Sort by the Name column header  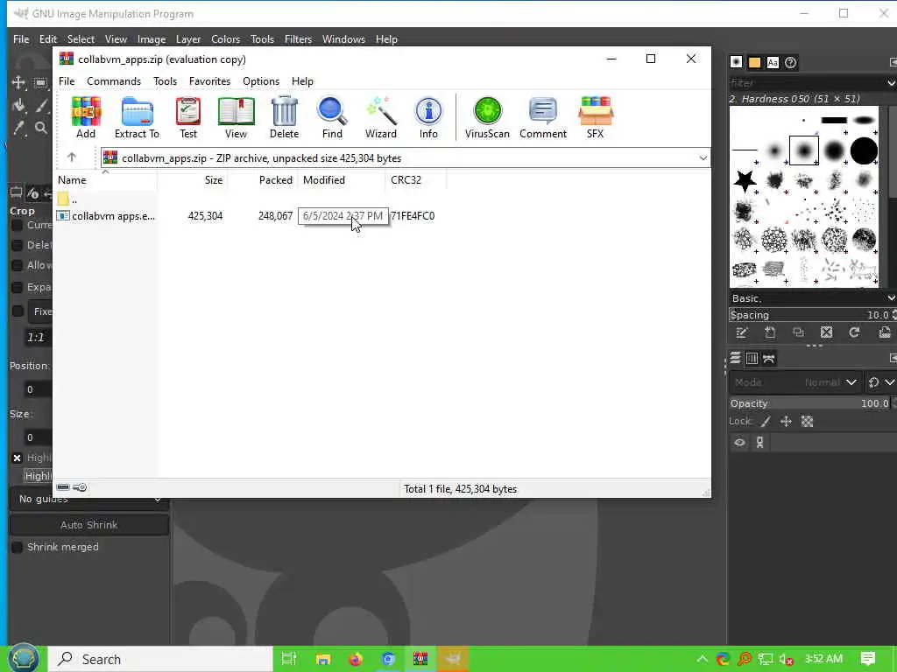coord(106,180)
